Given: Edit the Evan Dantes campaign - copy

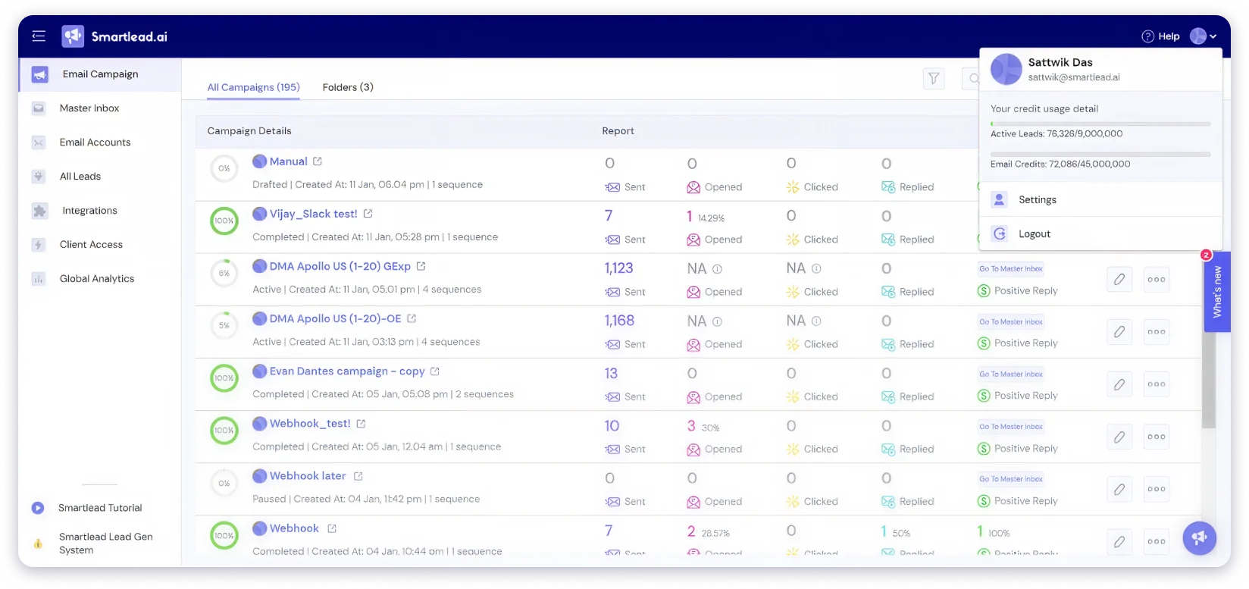Looking at the screenshot, I should 1119,384.
